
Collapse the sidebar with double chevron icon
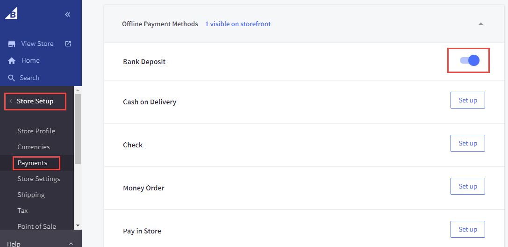click(68, 15)
